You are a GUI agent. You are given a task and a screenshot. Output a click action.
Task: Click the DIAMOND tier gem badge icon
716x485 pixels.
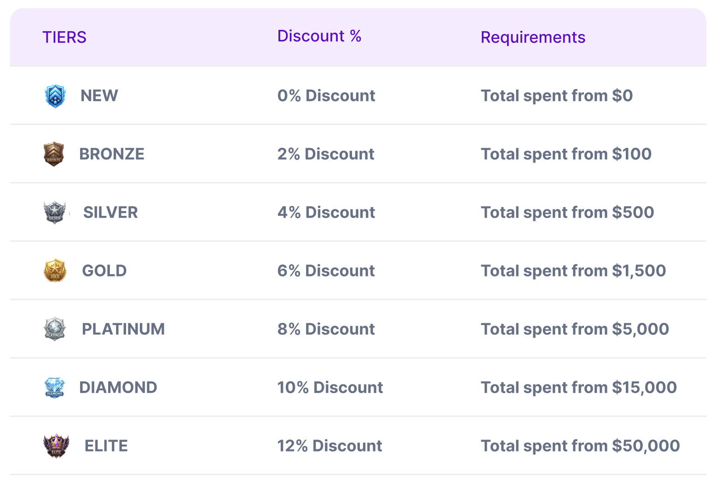pos(54,388)
